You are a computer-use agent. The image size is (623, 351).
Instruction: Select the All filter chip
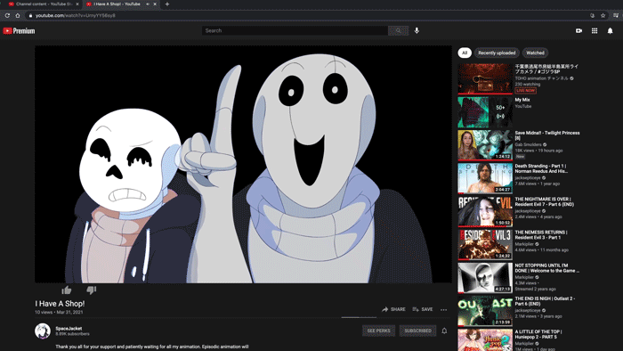(x=465, y=53)
